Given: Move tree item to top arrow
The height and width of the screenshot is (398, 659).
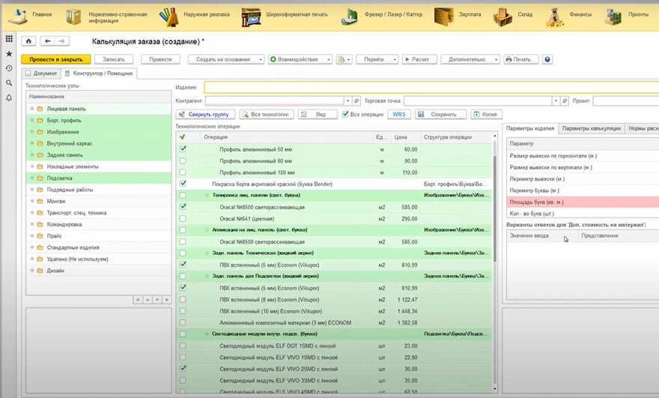Looking at the screenshot, I should pos(138,300).
